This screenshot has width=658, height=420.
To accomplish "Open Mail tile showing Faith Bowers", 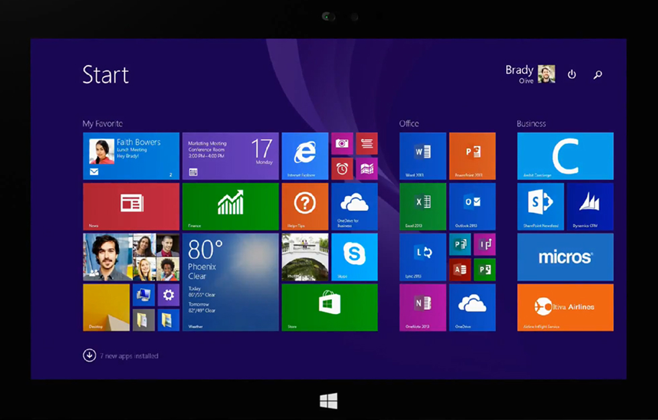I will pos(131,156).
